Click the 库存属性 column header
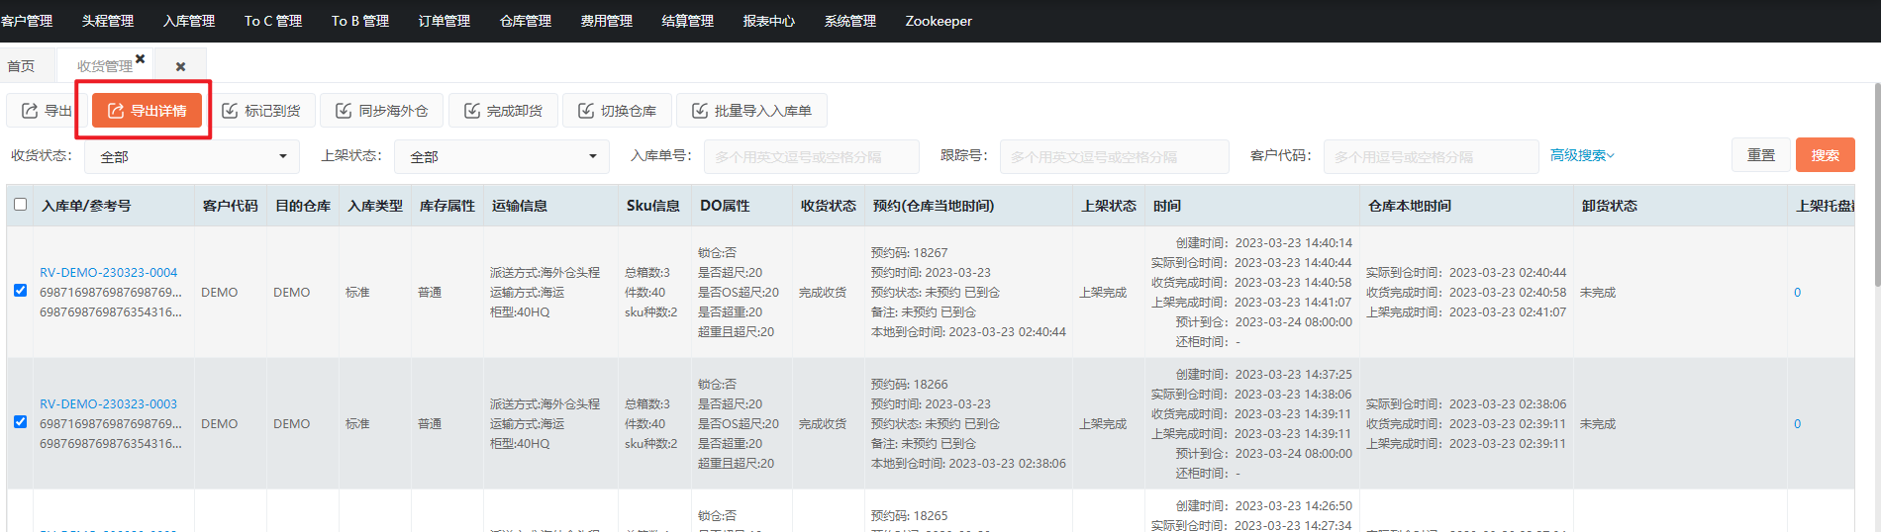Image resolution: width=1881 pixels, height=532 pixels. click(x=447, y=206)
